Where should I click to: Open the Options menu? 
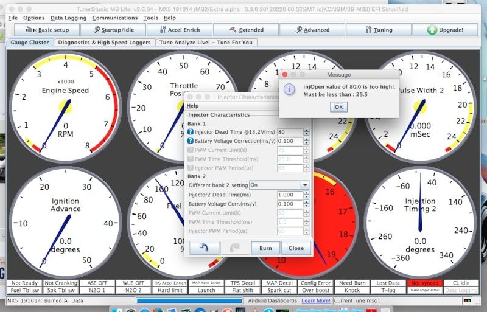click(x=34, y=18)
